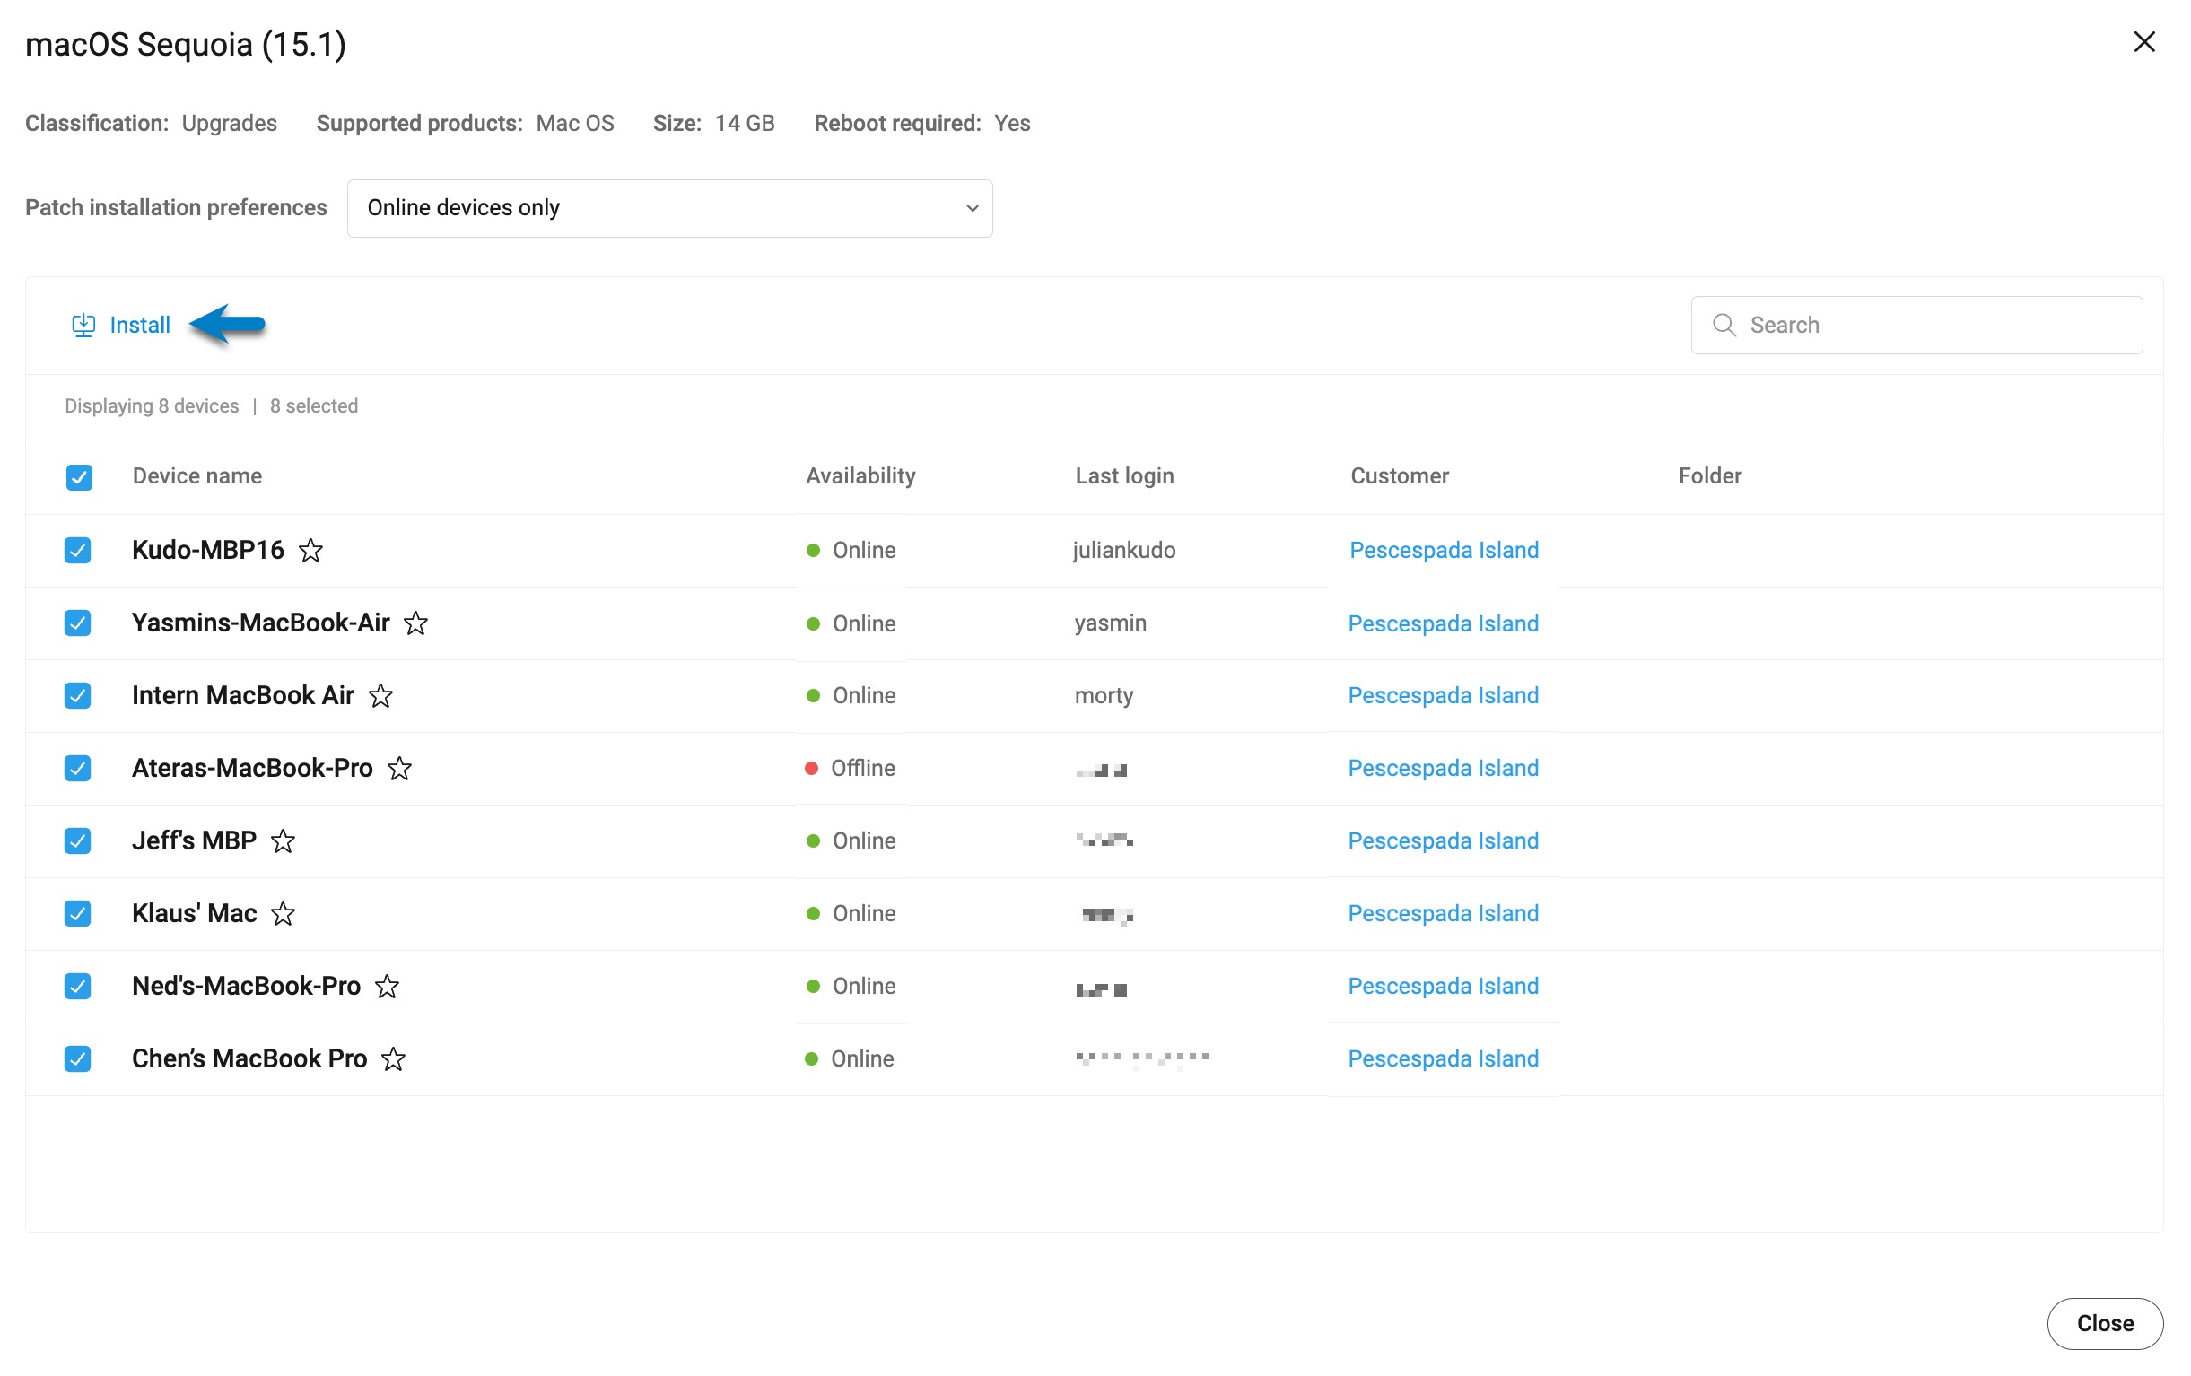Image resolution: width=2191 pixels, height=1376 pixels.
Task: Open Pescespada Island link for Yasmins-MacBook-Air
Action: (x=1443, y=624)
